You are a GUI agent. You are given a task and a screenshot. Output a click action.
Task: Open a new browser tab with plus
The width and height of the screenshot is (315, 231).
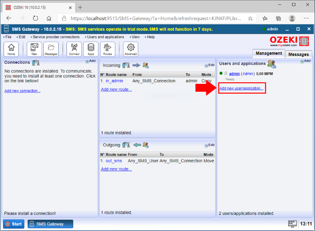[80, 7]
